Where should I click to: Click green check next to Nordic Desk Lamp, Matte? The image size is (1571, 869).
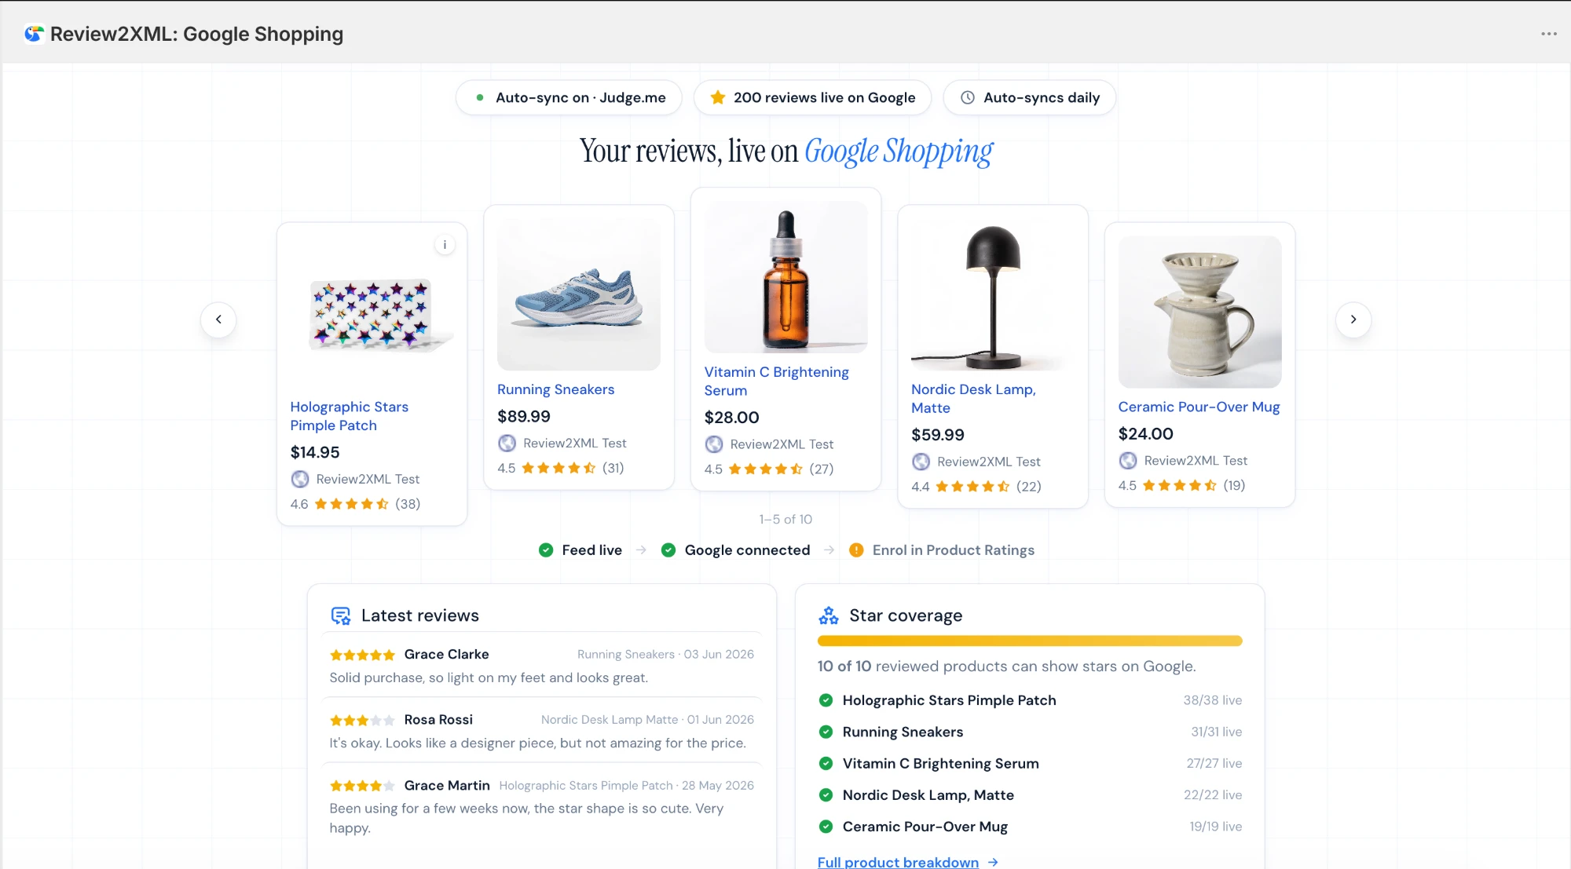tap(826, 795)
